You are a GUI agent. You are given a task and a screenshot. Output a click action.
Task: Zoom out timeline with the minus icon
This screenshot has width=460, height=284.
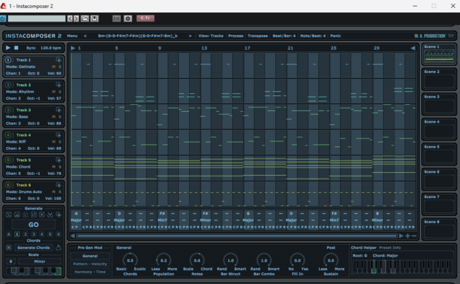coord(414,236)
